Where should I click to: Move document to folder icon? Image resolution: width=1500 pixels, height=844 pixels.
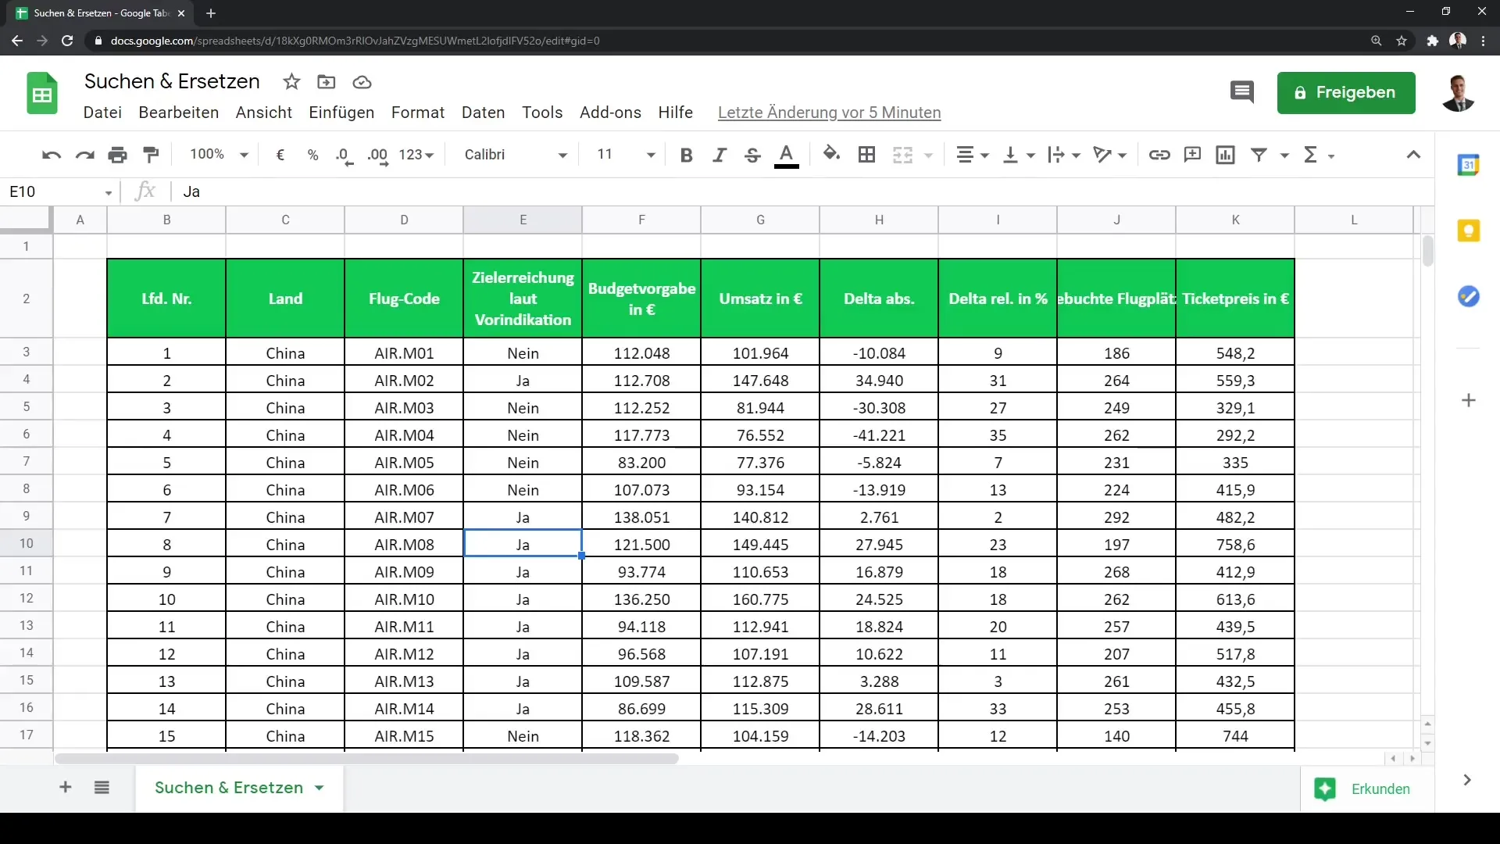pyautogui.click(x=327, y=81)
